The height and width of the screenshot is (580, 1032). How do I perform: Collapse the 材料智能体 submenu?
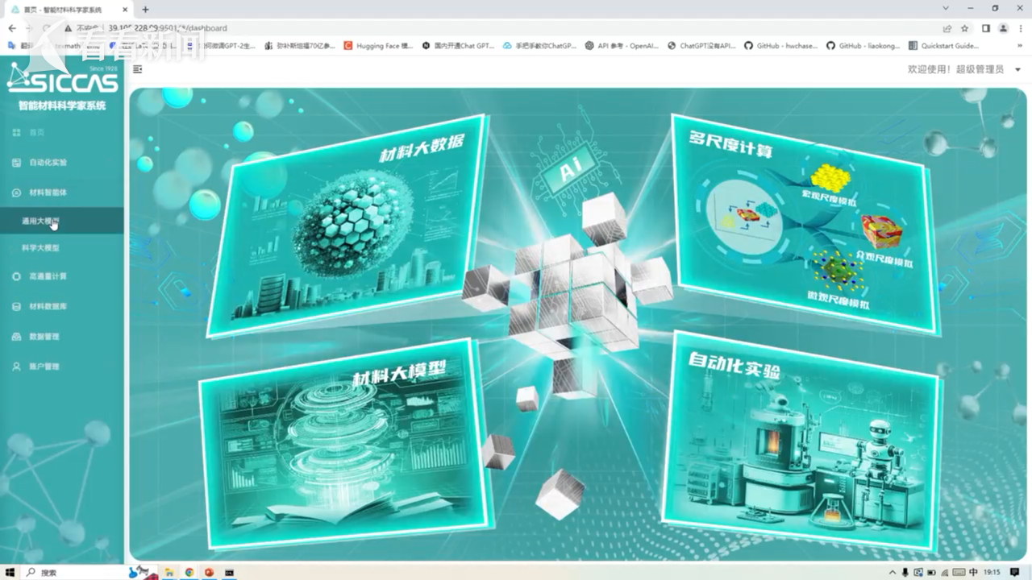[x=48, y=193]
